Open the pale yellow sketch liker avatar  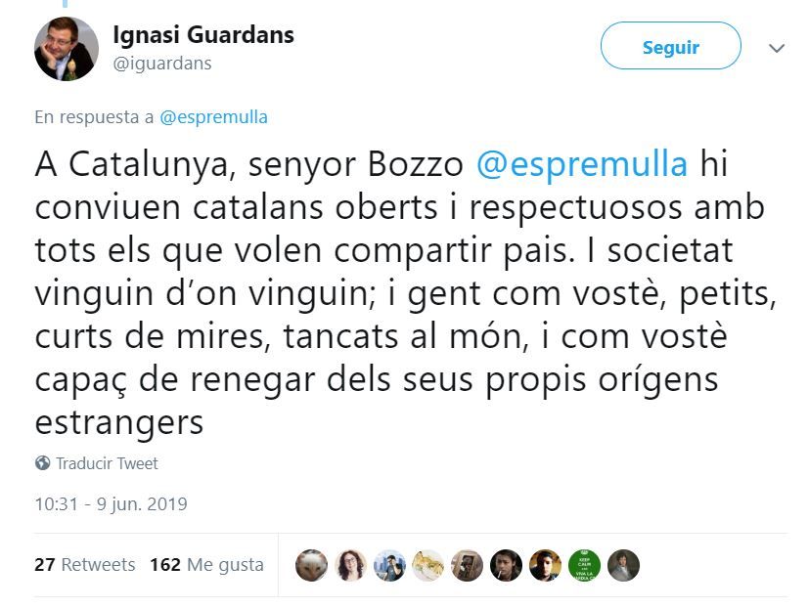[x=428, y=565]
